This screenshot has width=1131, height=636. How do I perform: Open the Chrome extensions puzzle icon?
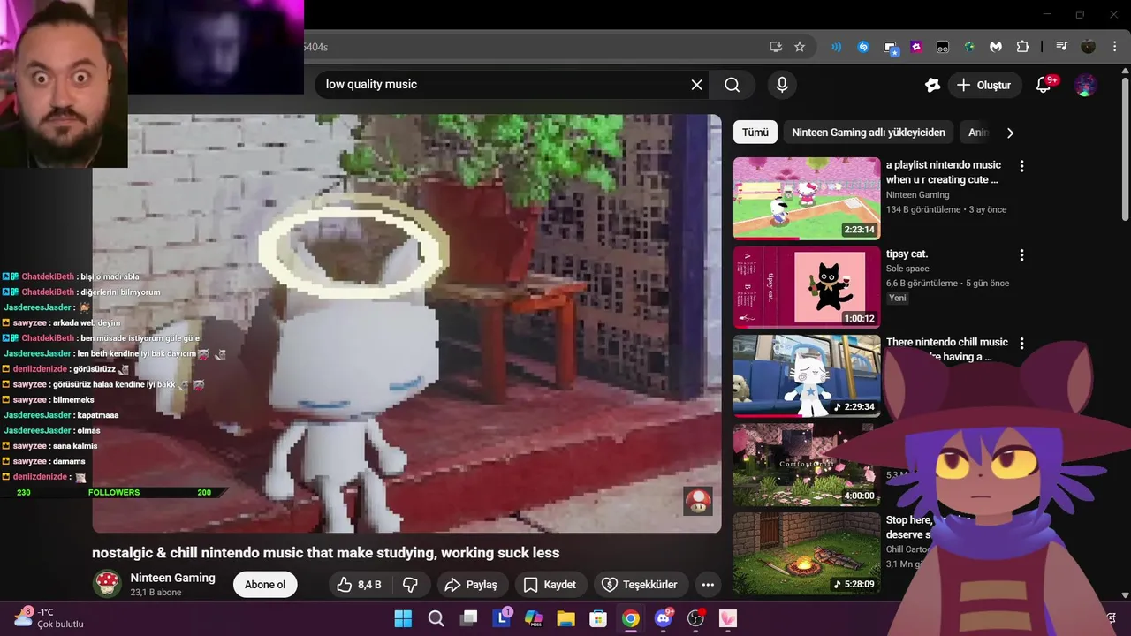pos(1022,47)
